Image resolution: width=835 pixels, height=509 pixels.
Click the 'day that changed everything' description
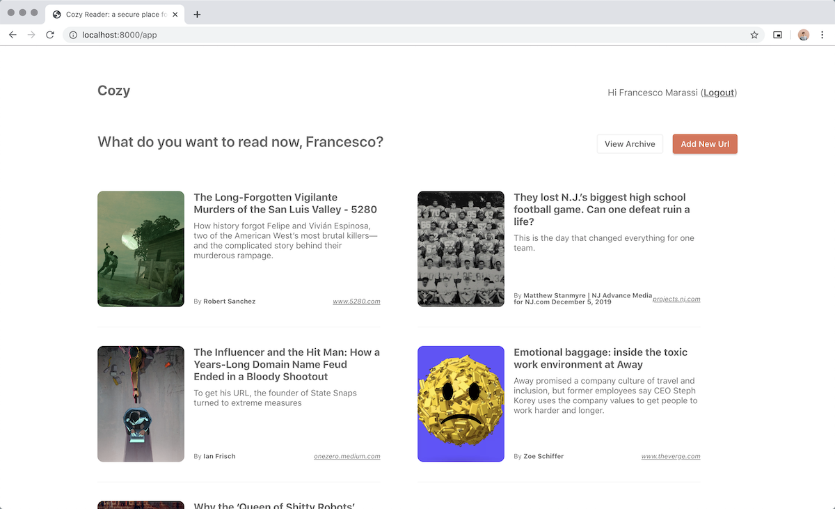click(x=604, y=243)
